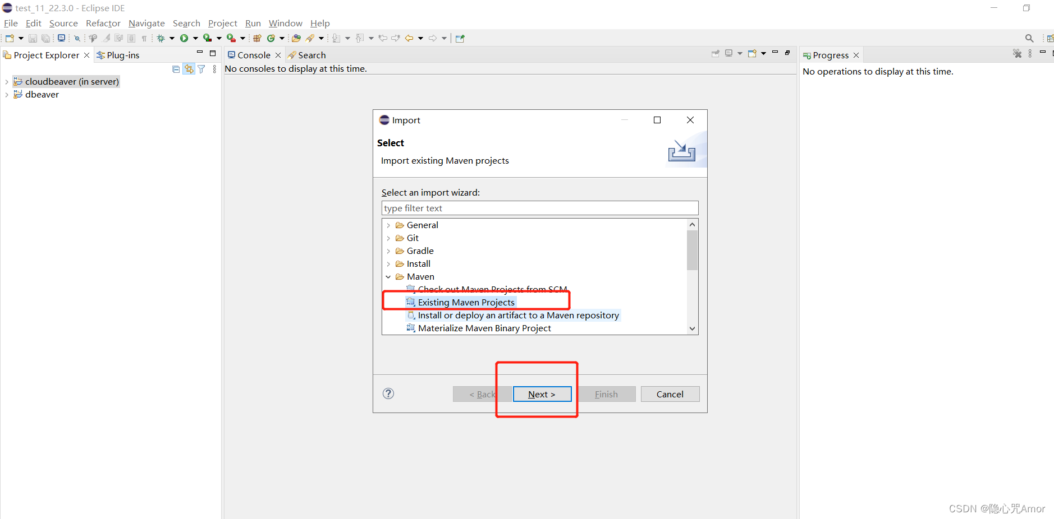The image size is (1054, 519).
Task: Click the Finish button
Action: (606, 394)
